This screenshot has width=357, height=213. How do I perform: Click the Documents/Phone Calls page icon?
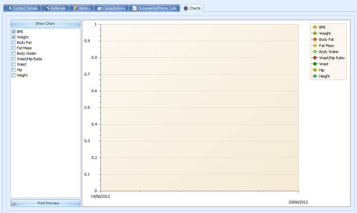[x=135, y=8]
